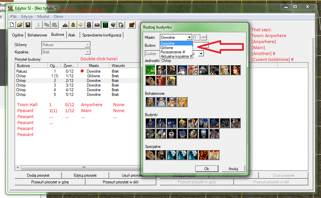The height and width of the screenshot is (198, 321).
Task: Click the Save floppy disk icon
Action: (28, 25)
